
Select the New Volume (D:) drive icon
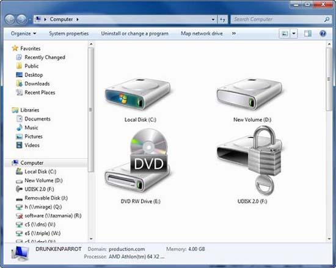point(250,94)
